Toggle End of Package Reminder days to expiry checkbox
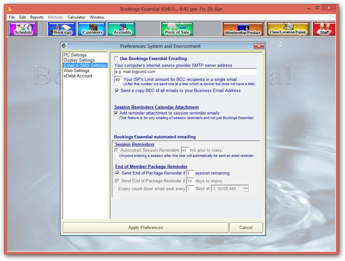Screen dimensions: 345x261 click(x=118, y=181)
